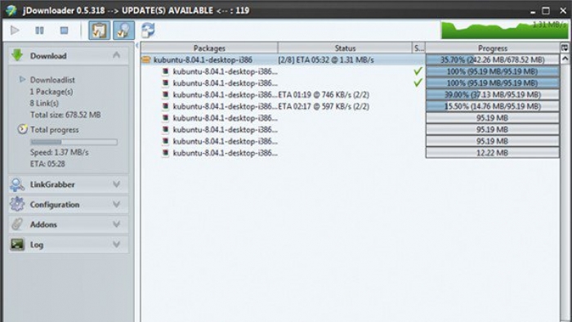Expand the LinkGrabber section chevron

[116, 184]
